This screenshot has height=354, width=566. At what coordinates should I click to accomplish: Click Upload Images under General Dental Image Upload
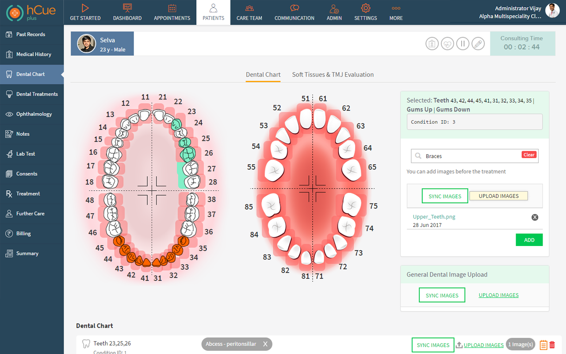[x=498, y=295]
